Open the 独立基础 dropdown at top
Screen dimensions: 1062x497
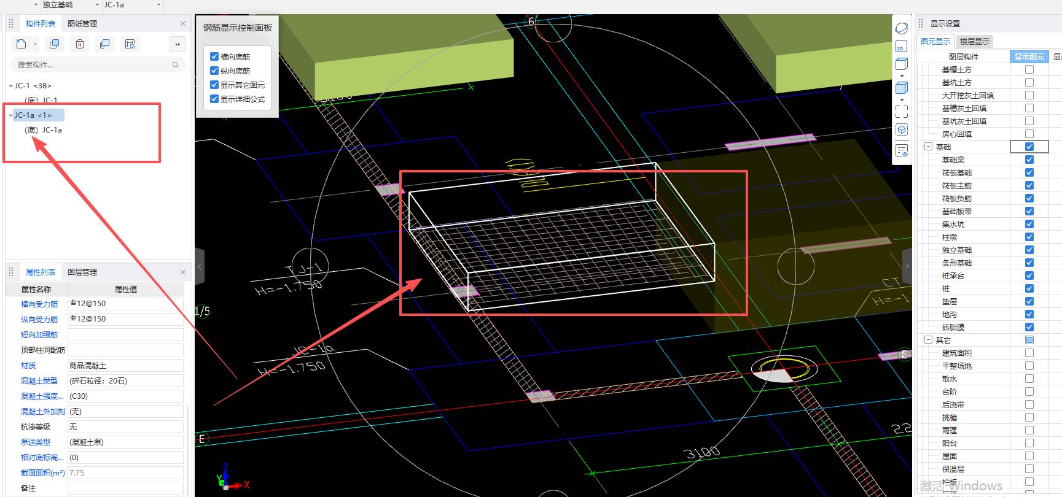click(97, 5)
